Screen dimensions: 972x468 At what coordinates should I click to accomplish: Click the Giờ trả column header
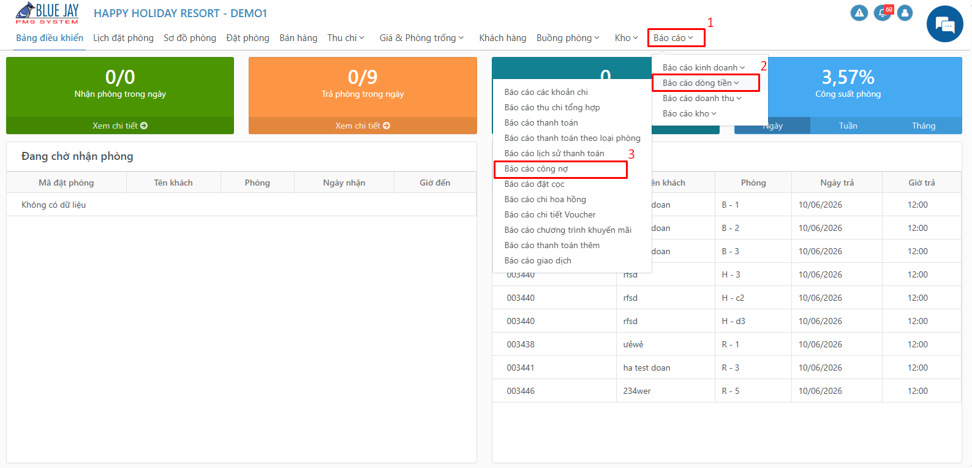(x=922, y=183)
